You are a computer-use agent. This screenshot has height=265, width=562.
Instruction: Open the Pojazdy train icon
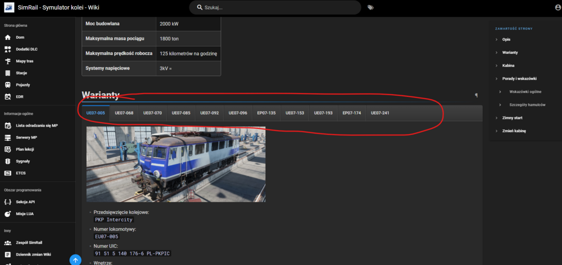pos(8,85)
